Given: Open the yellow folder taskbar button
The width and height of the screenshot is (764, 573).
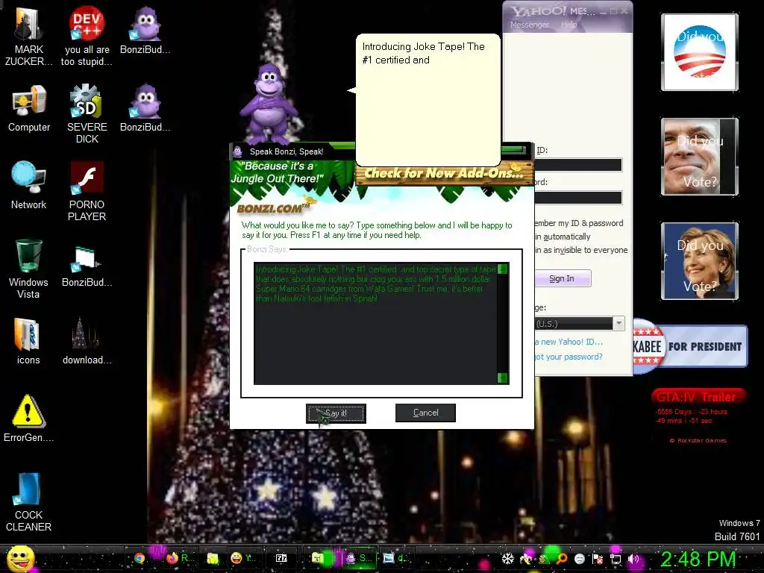Looking at the screenshot, I should 213,558.
